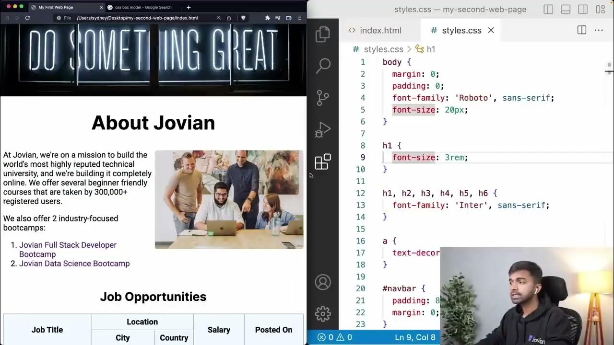Click the Country table subheader

pos(174,338)
